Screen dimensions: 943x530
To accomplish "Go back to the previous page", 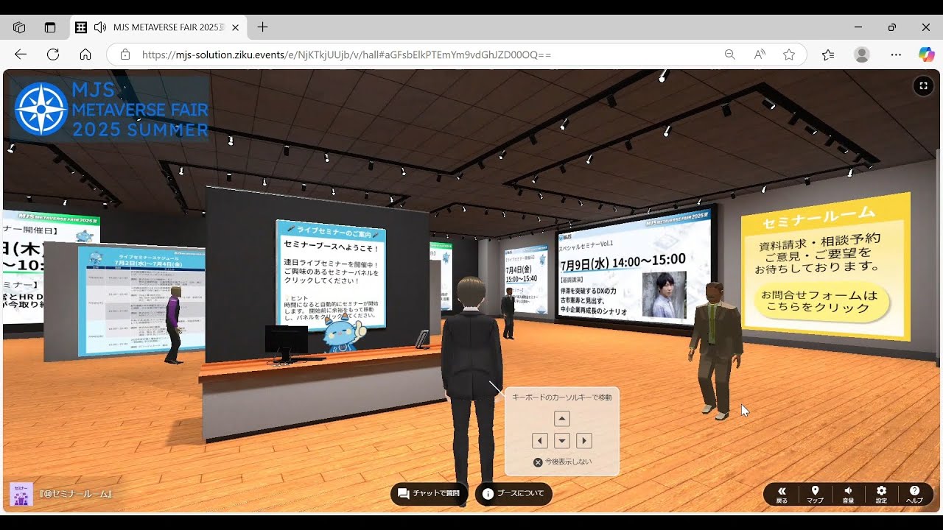I will pyautogui.click(x=21, y=54).
